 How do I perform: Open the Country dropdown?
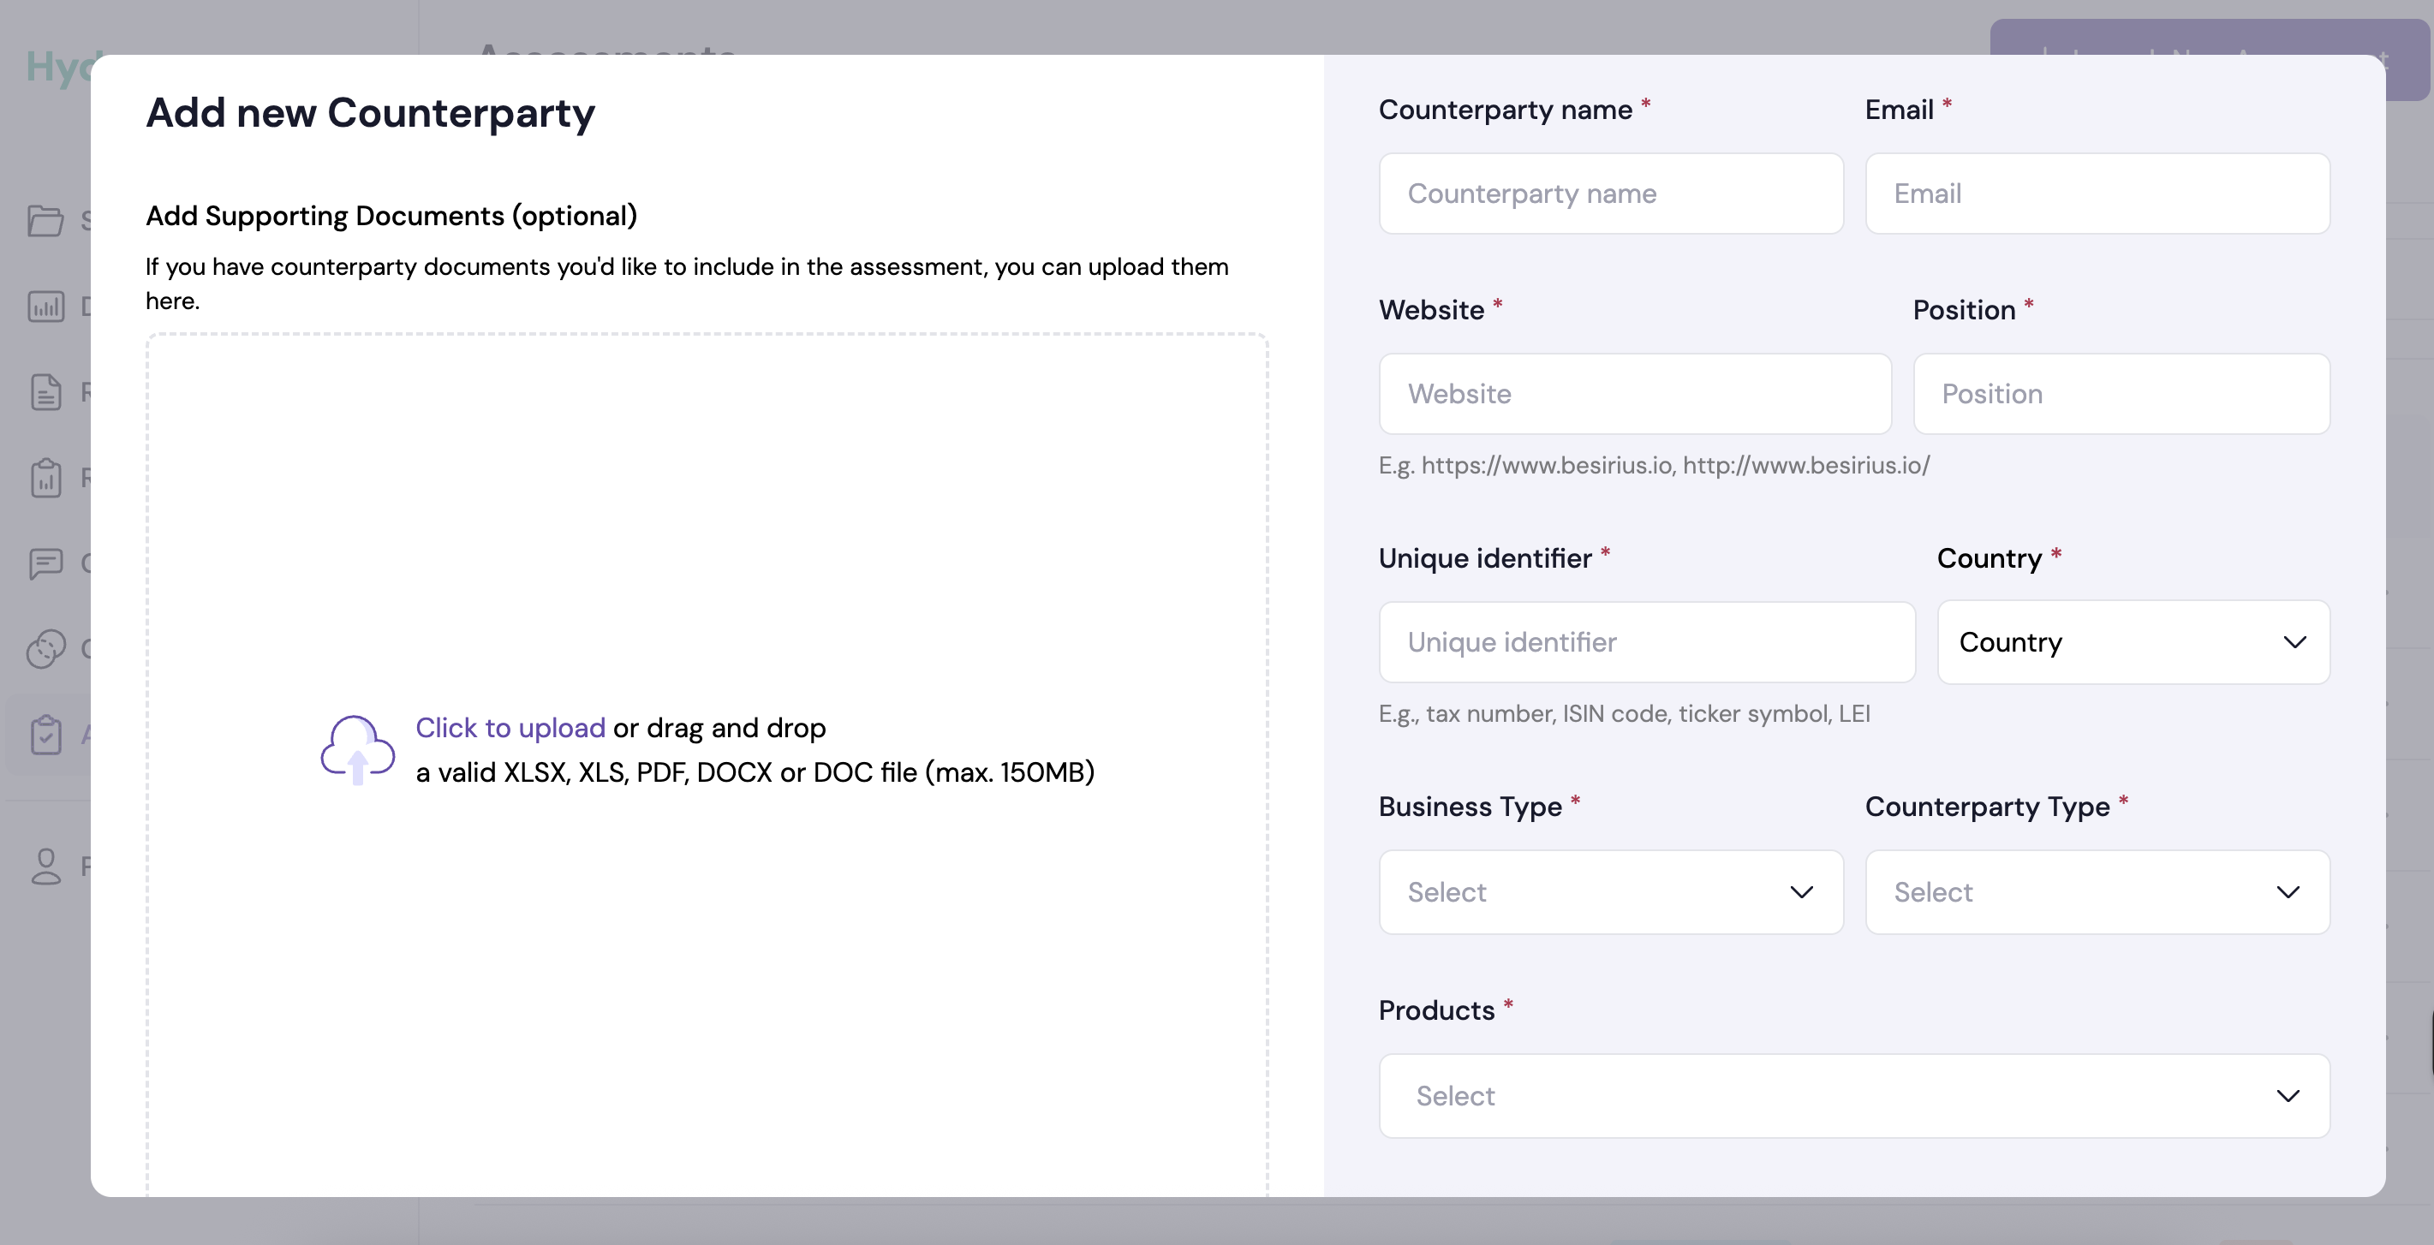coord(2133,641)
